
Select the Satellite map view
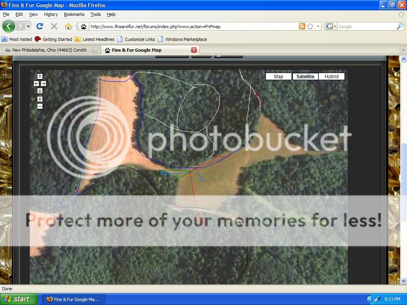(305, 77)
